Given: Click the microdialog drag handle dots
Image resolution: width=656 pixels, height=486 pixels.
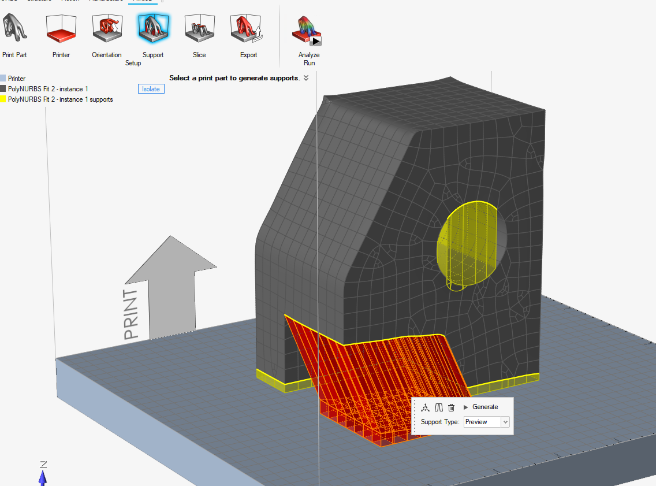Looking at the screenshot, I should 415,415.
